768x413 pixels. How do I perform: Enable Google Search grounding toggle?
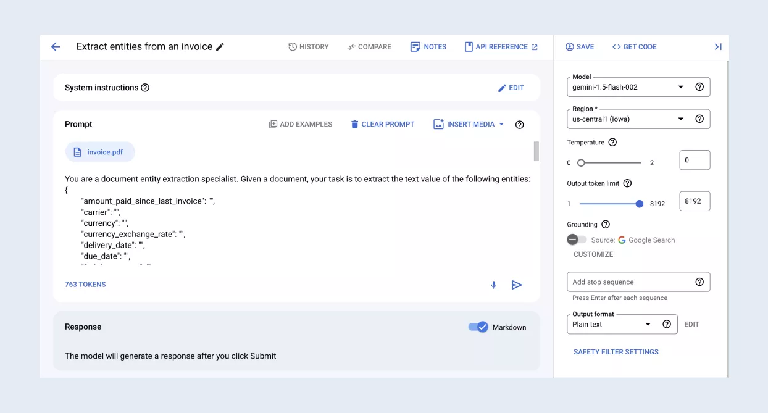click(x=577, y=240)
